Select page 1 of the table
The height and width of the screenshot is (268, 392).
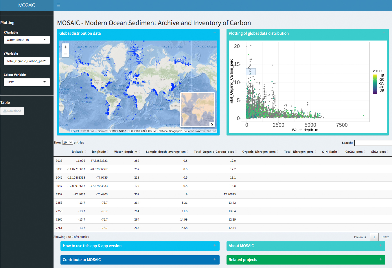click(374, 237)
